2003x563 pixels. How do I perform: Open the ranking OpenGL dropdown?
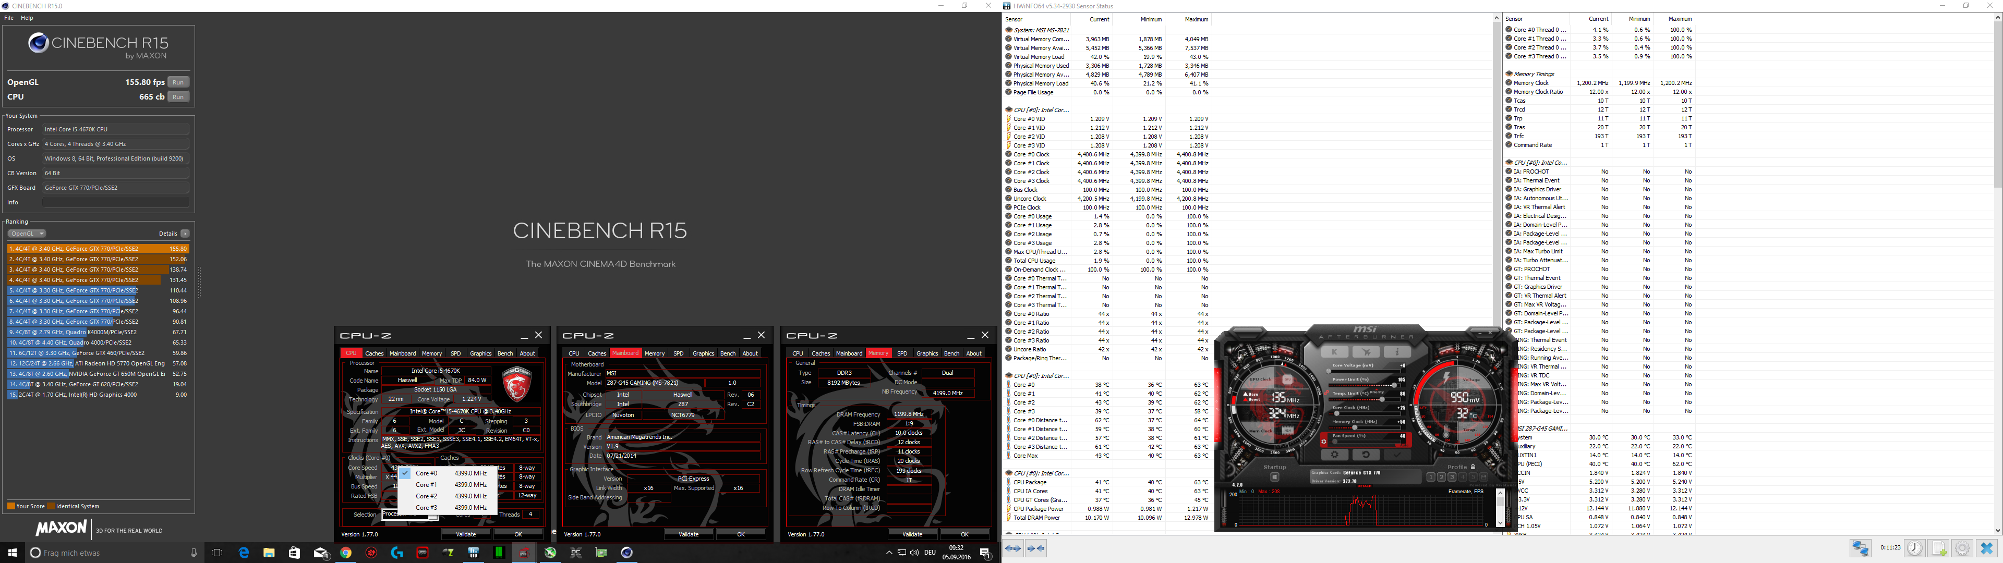(x=27, y=234)
